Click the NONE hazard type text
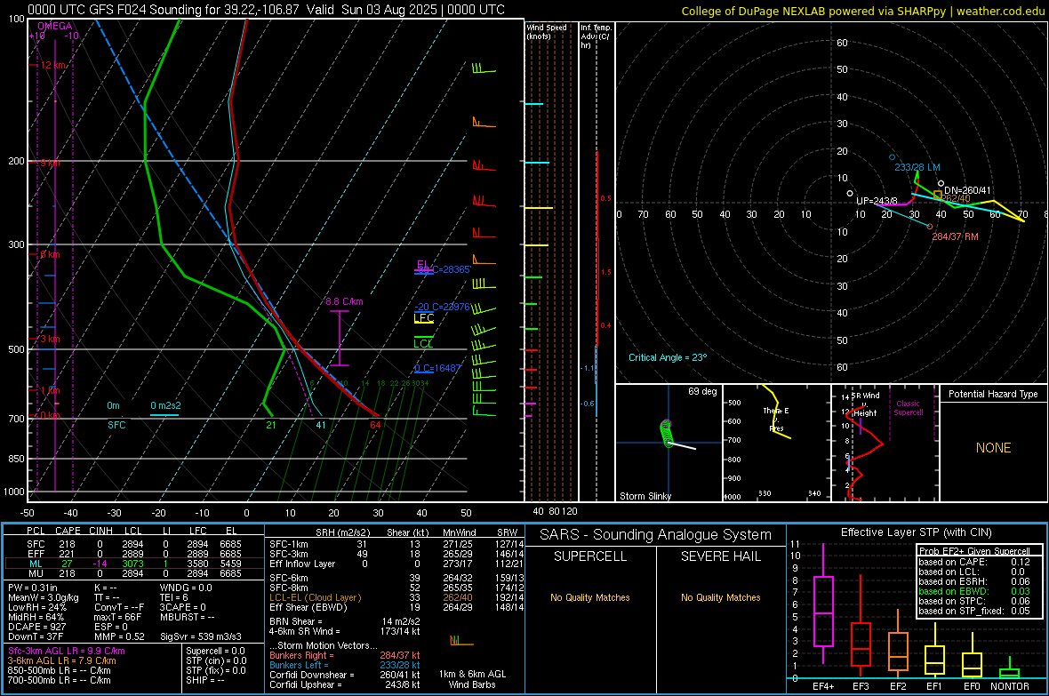 click(994, 448)
